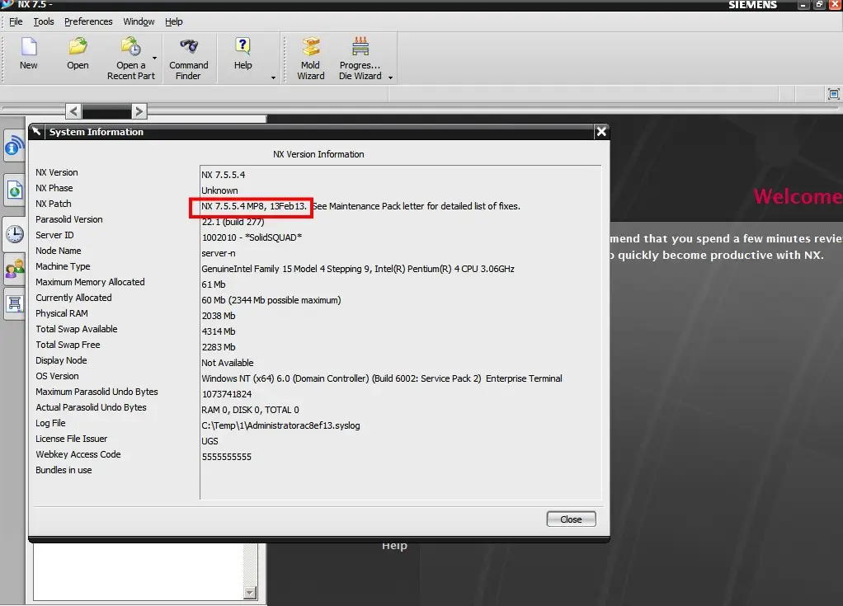843x606 pixels.
Task: Click Webkey Access Code value 5555555555
Action: coord(226,457)
